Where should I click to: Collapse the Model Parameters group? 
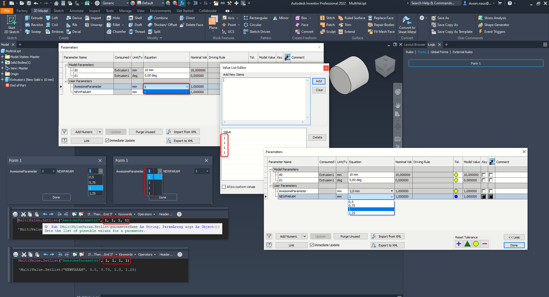click(270, 169)
